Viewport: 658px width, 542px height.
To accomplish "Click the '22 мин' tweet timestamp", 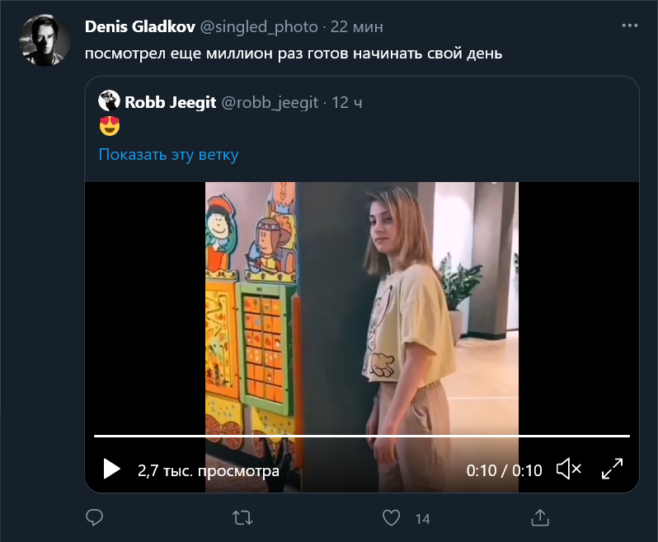I will pos(356,27).
